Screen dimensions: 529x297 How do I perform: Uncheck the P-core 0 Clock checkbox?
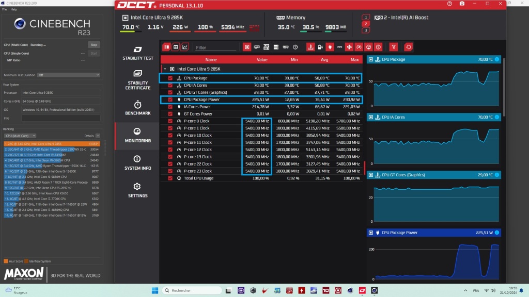click(x=170, y=121)
